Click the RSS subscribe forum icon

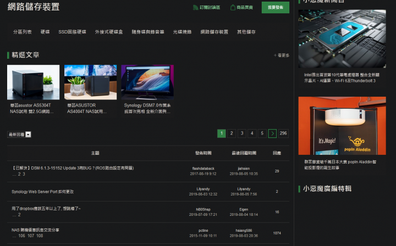click(195, 8)
